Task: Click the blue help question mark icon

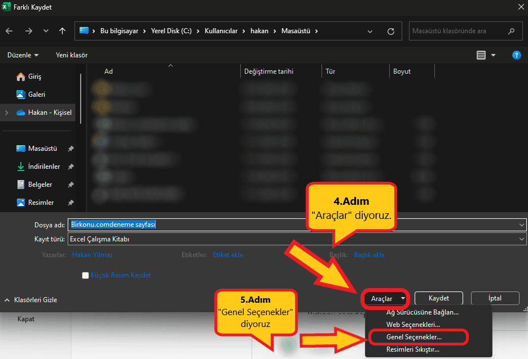Action: coord(516,55)
